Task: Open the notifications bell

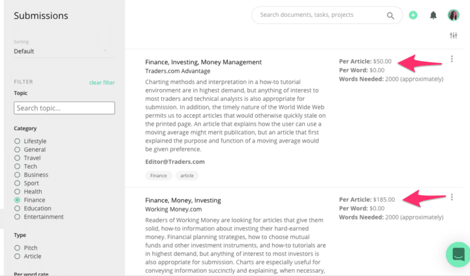Action: pos(433,15)
